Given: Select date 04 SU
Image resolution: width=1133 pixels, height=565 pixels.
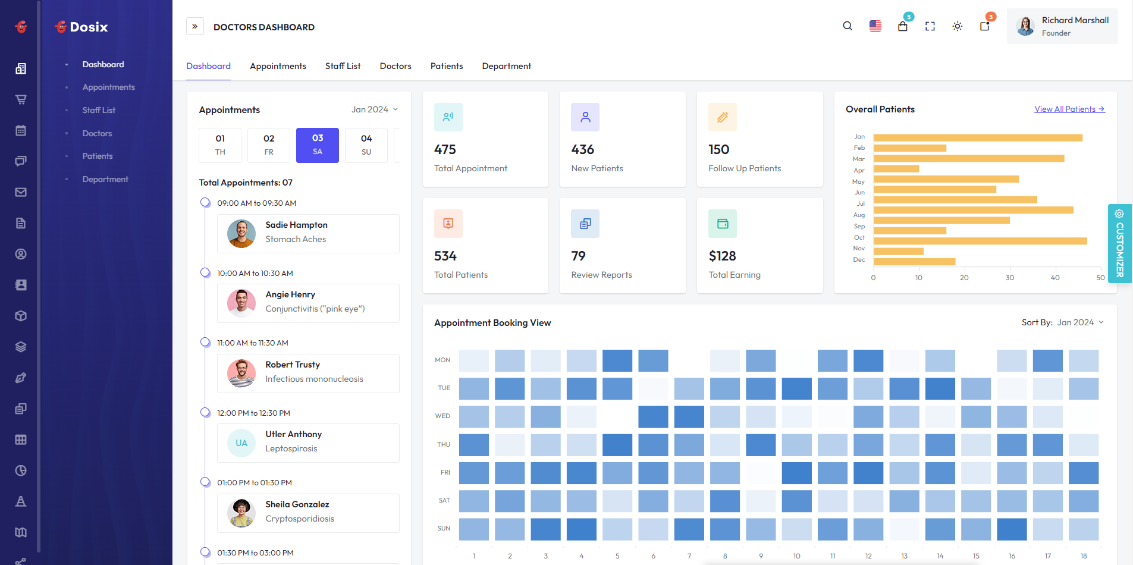Looking at the screenshot, I should pos(366,145).
